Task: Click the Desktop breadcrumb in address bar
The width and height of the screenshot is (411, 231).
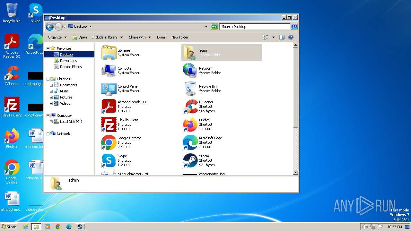Action: coord(80,27)
